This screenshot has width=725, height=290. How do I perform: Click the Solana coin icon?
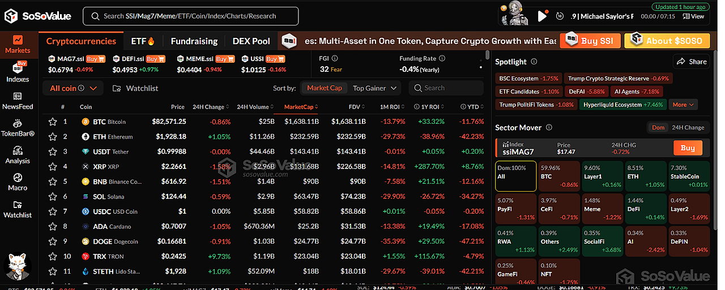(x=86, y=196)
